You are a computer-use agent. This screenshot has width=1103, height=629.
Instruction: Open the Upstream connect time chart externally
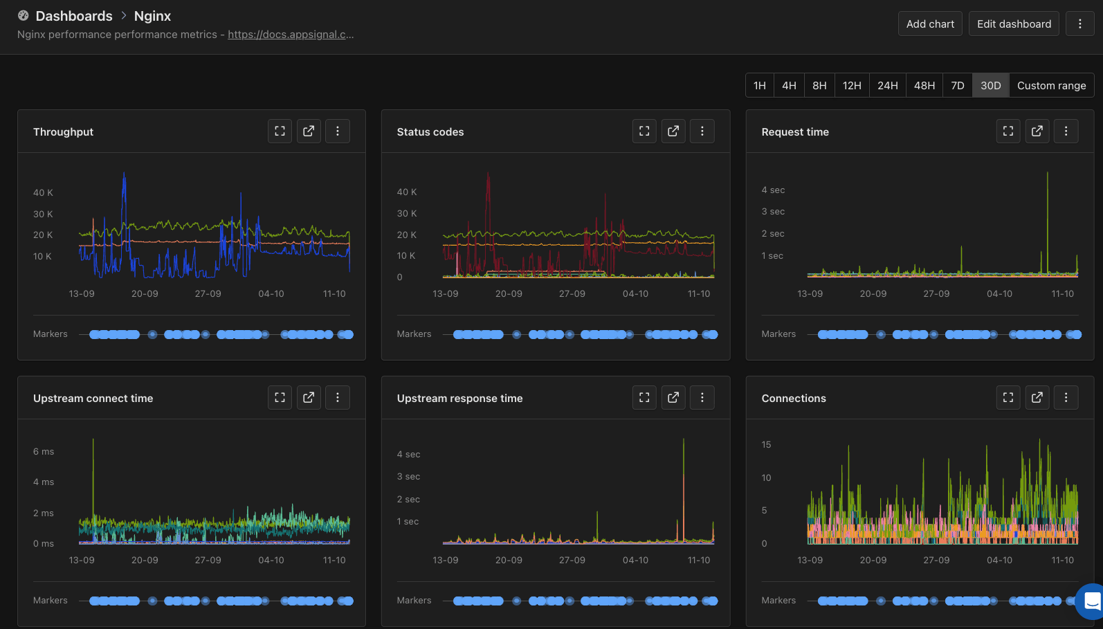[x=309, y=397]
